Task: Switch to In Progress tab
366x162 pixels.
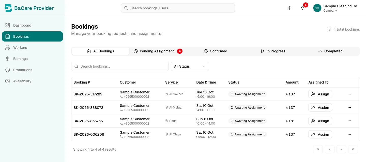Action: (x=273, y=51)
